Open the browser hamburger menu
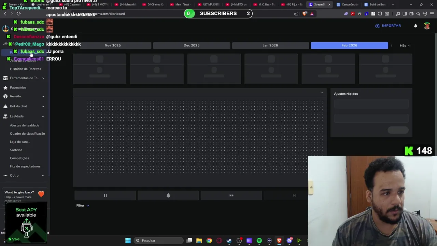 click(x=432, y=14)
